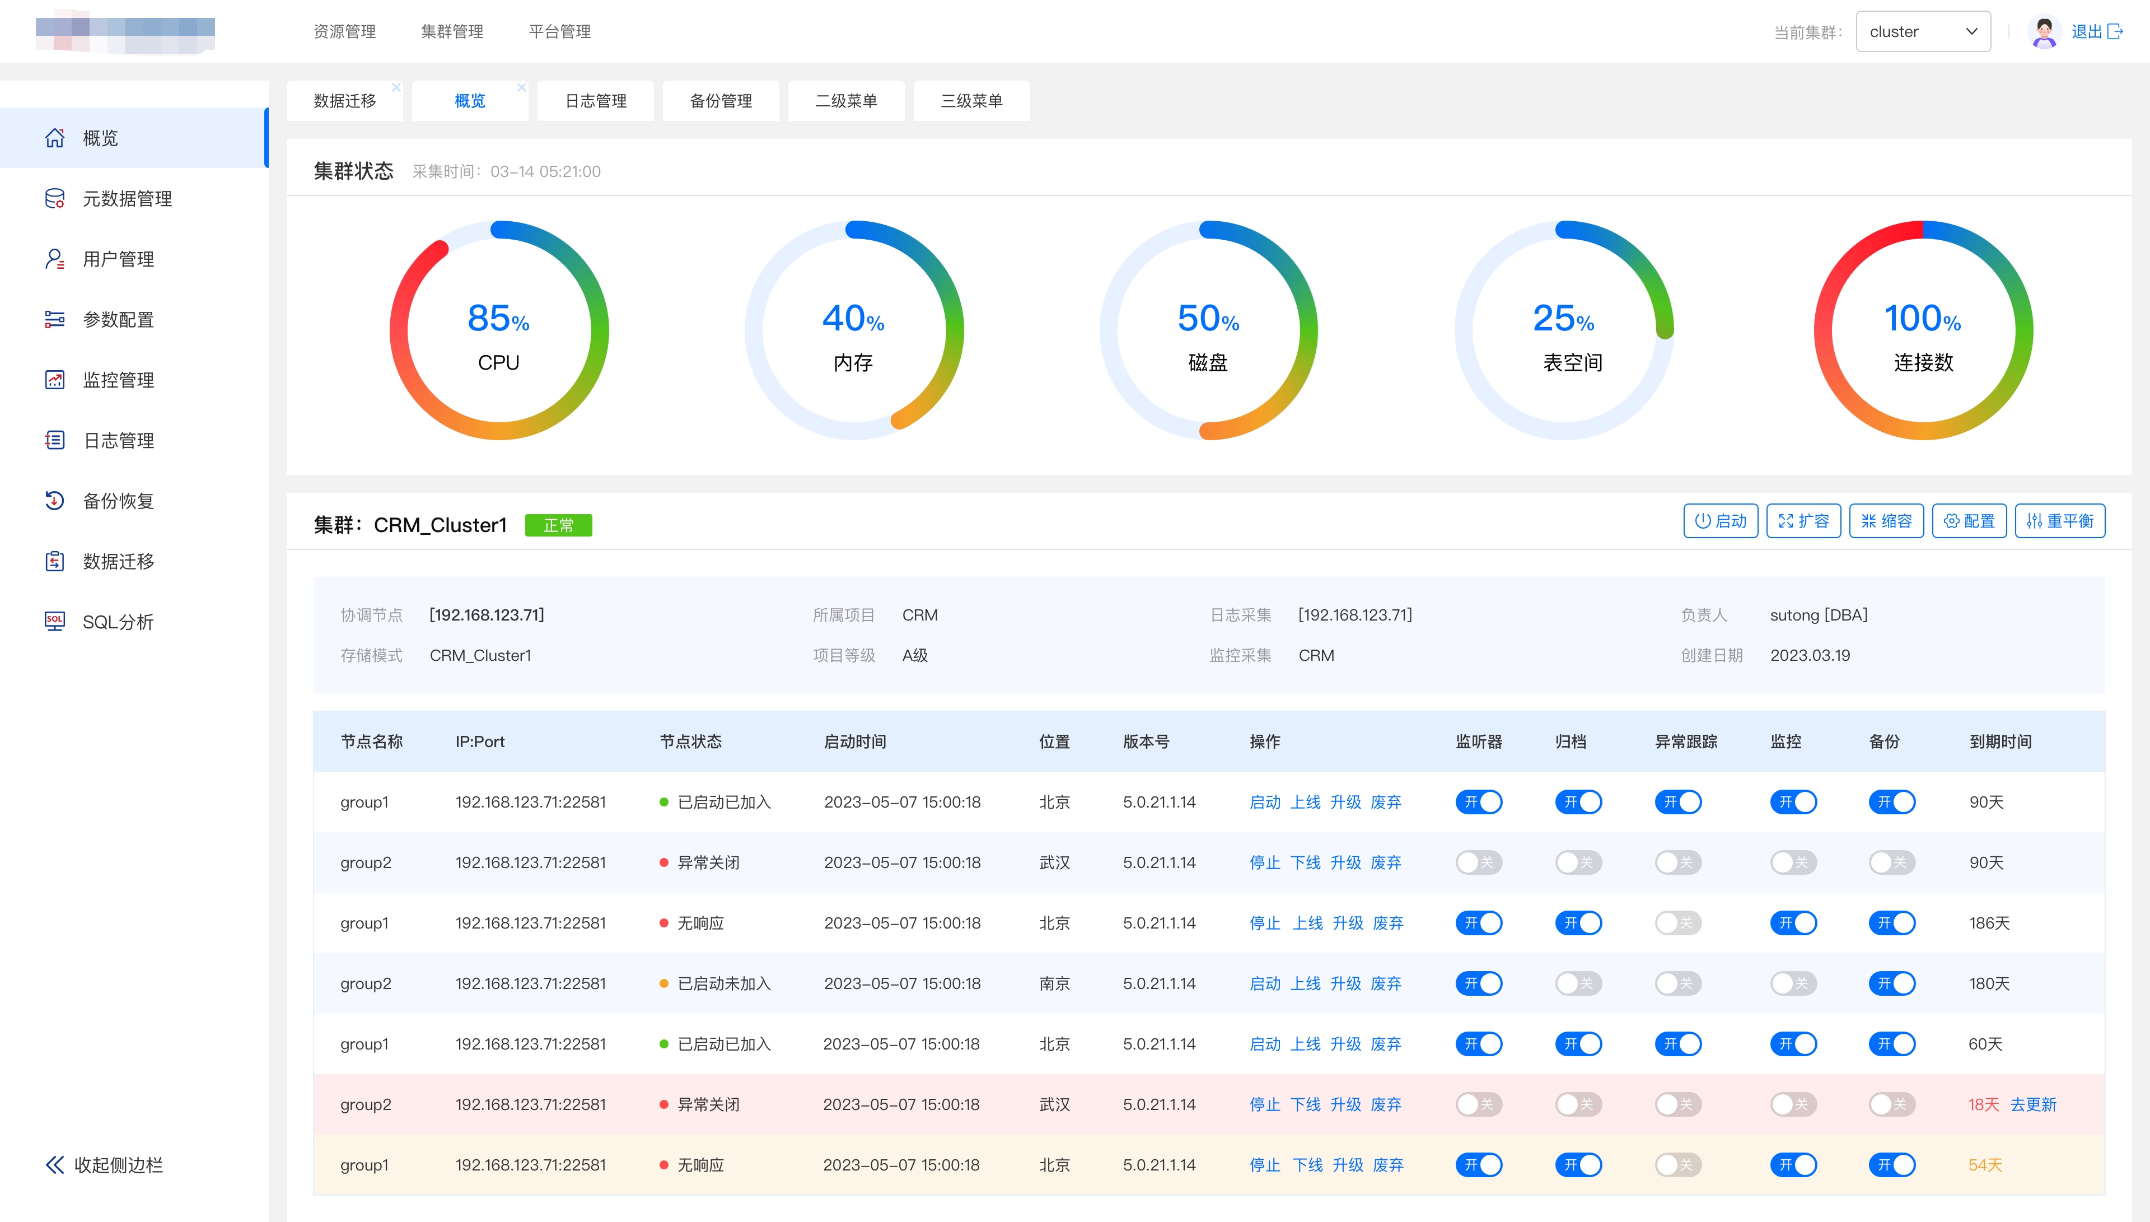Click the 54天 expiry cell

pyautogui.click(x=1985, y=1165)
